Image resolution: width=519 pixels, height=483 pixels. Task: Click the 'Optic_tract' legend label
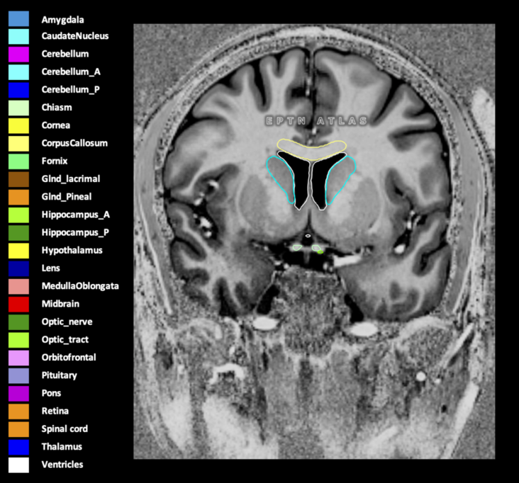[x=65, y=339]
